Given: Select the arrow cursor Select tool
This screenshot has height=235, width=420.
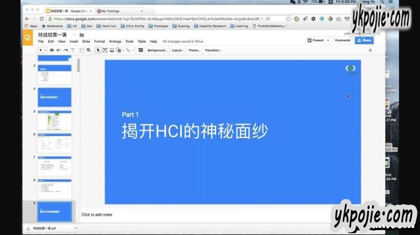Looking at the screenshot, I should (98, 50).
